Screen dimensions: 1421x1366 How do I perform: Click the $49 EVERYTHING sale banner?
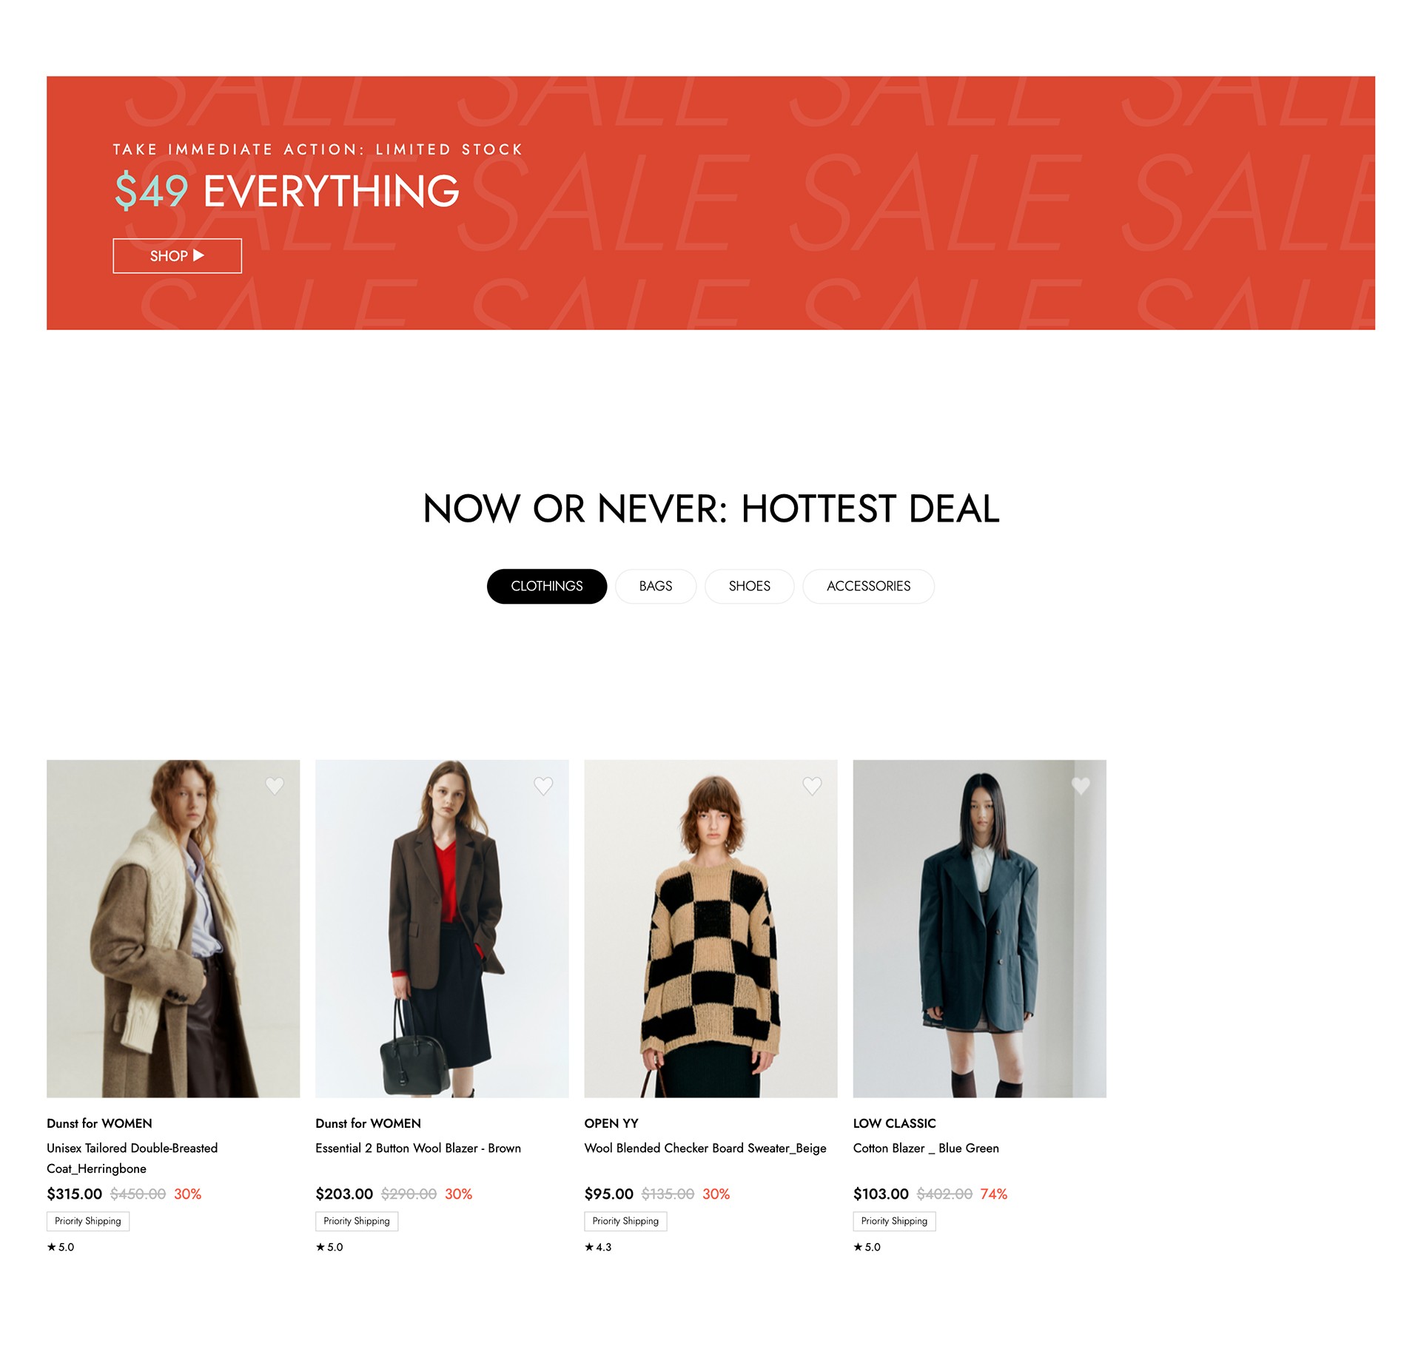pyautogui.click(x=710, y=203)
